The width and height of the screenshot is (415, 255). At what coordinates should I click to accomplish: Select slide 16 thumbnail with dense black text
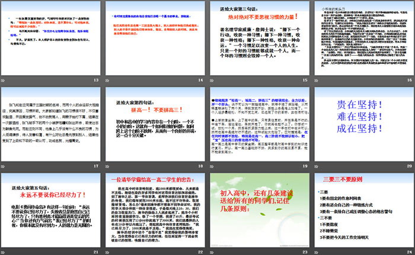pos(364,38)
